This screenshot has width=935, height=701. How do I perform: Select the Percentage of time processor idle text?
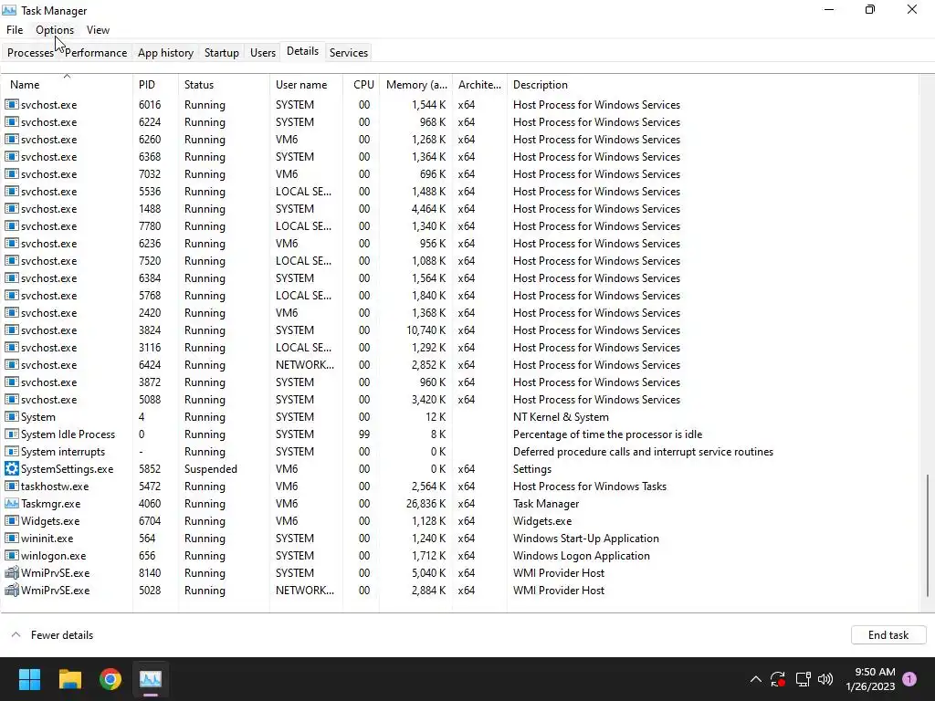(607, 434)
